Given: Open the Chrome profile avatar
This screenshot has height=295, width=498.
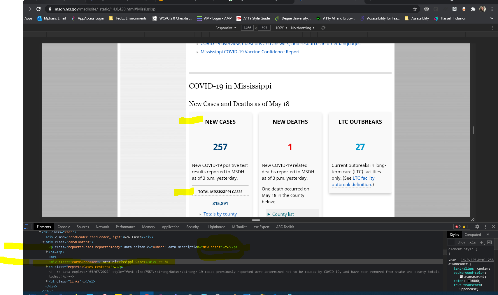Looking at the screenshot, I should (483, 9).
